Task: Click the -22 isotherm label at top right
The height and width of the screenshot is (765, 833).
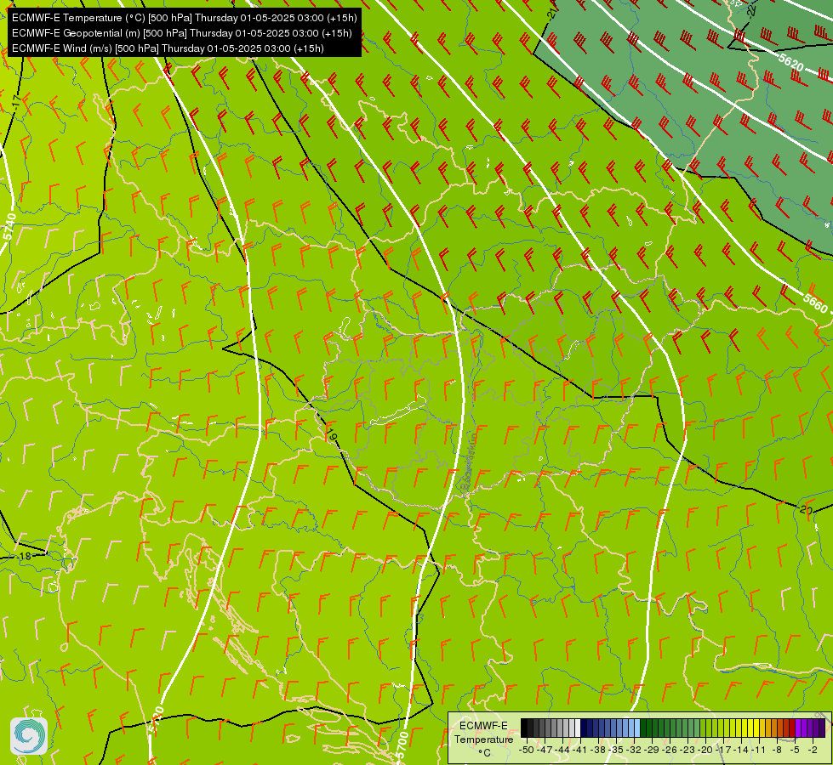Action: pos(750,10)
